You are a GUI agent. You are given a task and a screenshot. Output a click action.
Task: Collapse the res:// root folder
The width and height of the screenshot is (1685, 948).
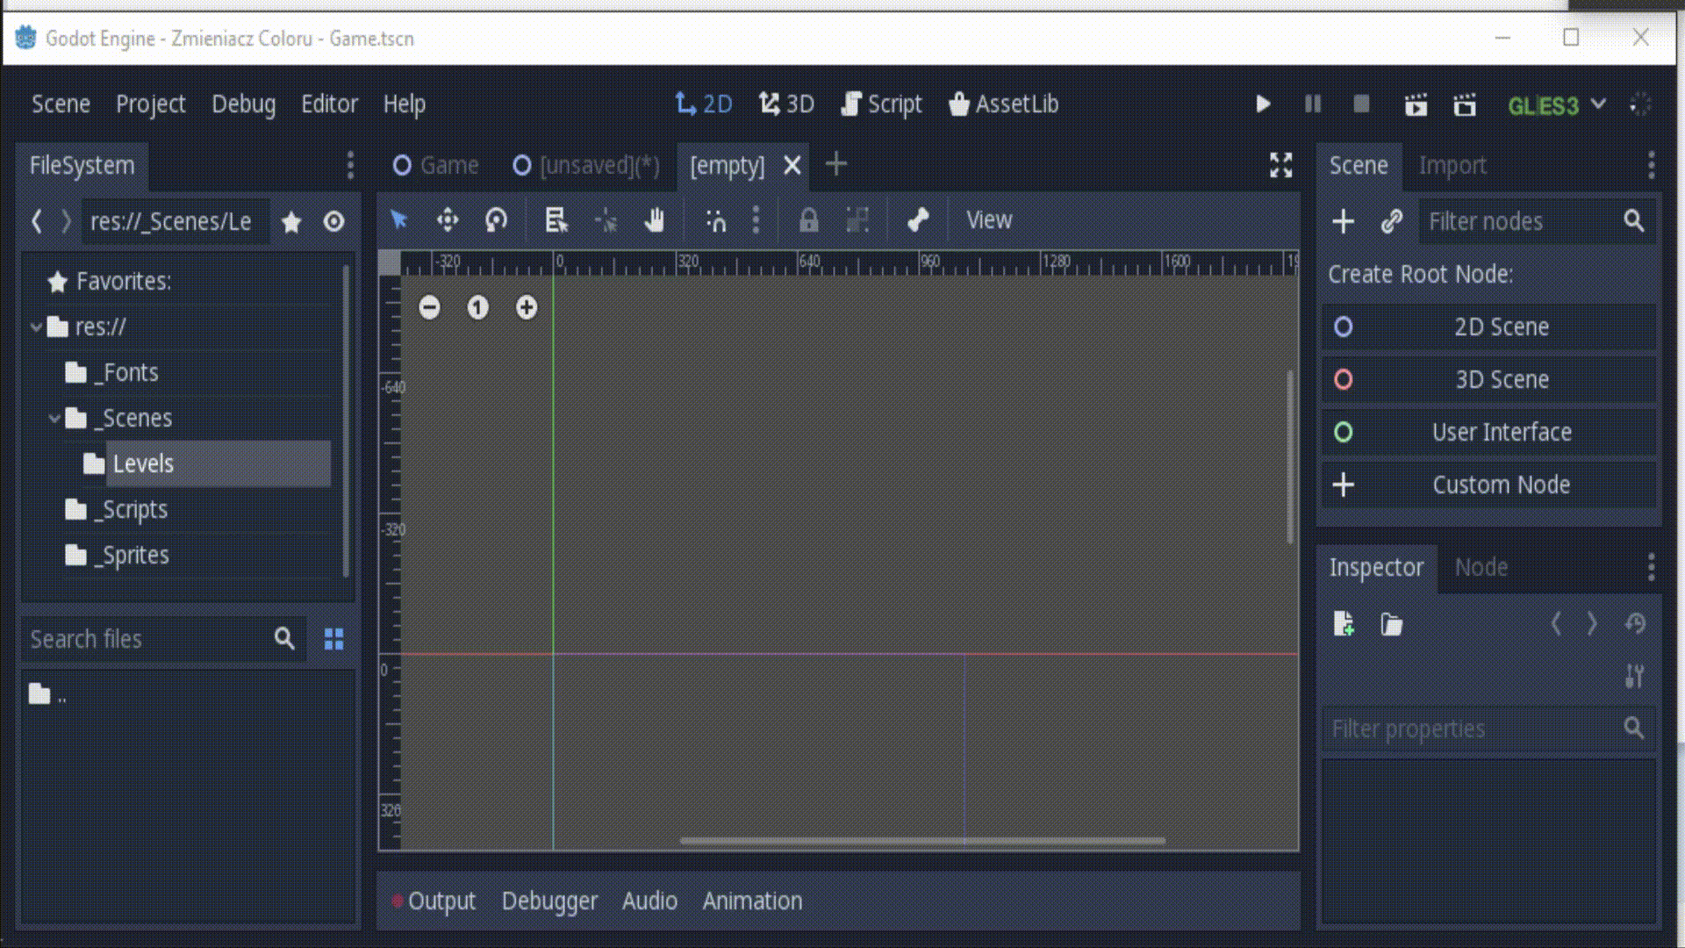36,327
